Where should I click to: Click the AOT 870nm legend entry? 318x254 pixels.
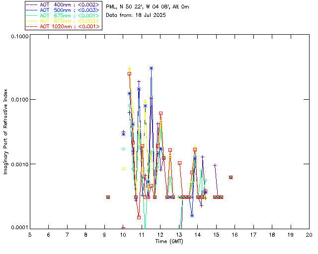63,21
